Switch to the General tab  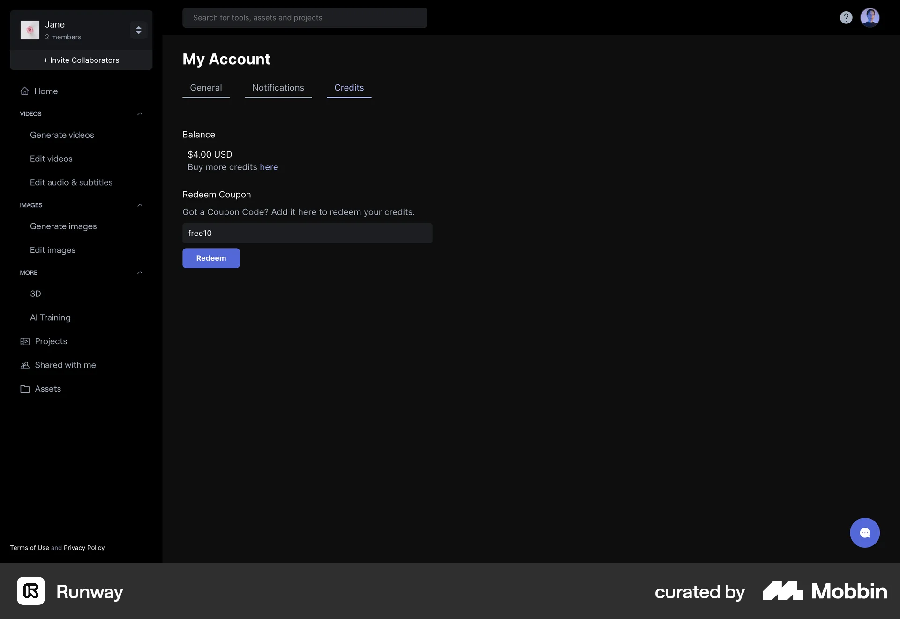[x=206, y=88]
